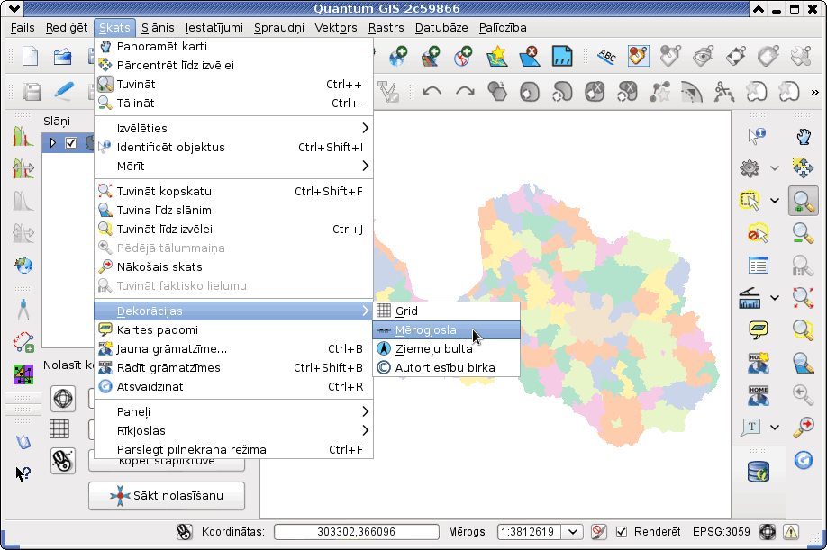Open the Vektors menu
Screen dimensions: 827x550
[336, 27]
